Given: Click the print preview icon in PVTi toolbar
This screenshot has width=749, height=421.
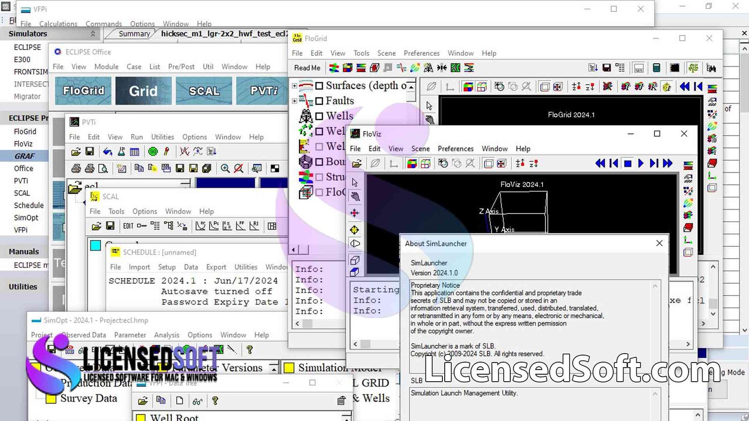Looking at the screenshot, I should pos(103,168).
